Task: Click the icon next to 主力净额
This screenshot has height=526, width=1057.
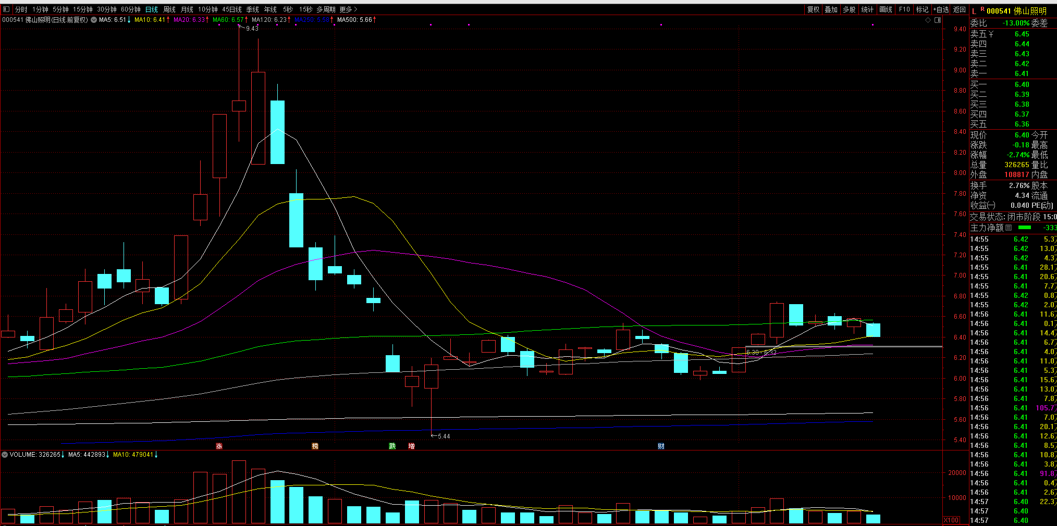Action: coord(1009,228)
